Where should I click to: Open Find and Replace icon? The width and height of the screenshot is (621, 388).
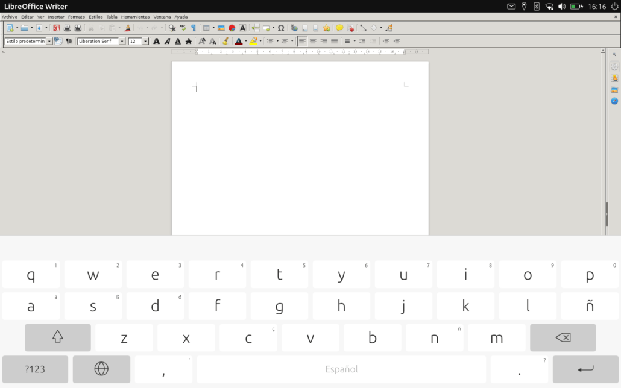pyautogui.click(x=172, y=28)
